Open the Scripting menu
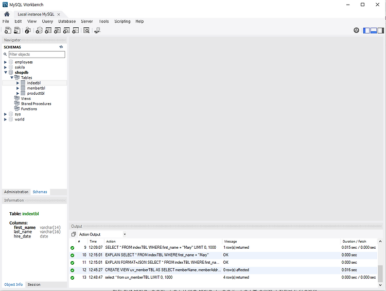The height and width of the screenshot is (291, 386). click(x=122, y=22)
